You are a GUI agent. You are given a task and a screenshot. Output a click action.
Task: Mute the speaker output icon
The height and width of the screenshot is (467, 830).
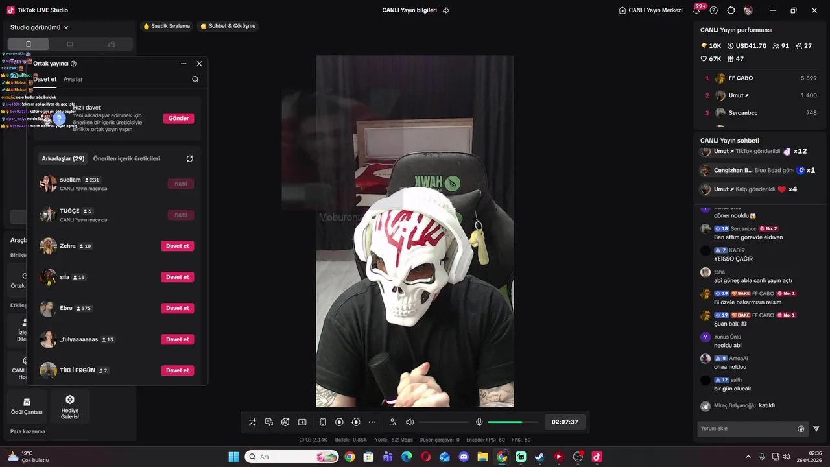(410, 422)
